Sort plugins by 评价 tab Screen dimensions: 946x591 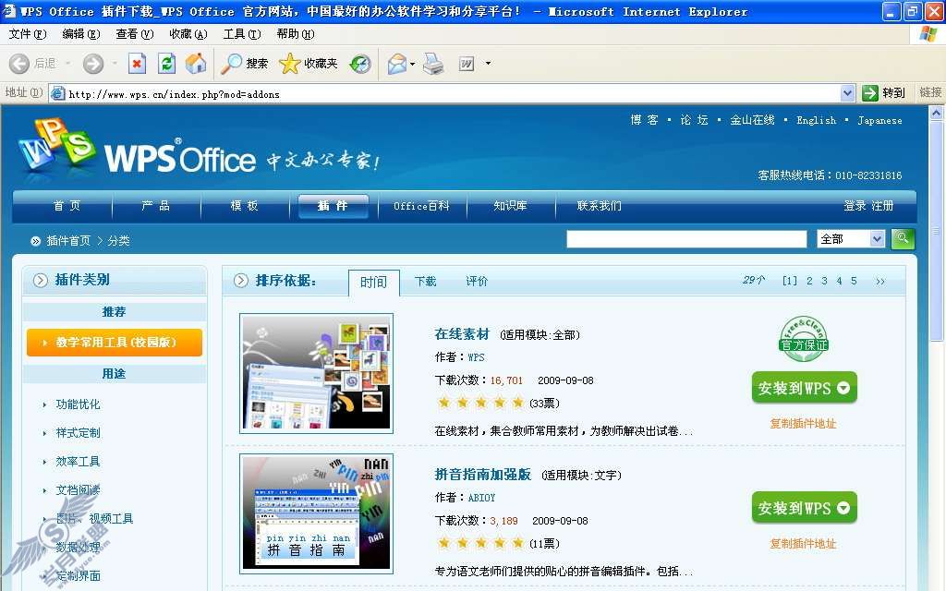pyautogui.click(x=477, y=282)
